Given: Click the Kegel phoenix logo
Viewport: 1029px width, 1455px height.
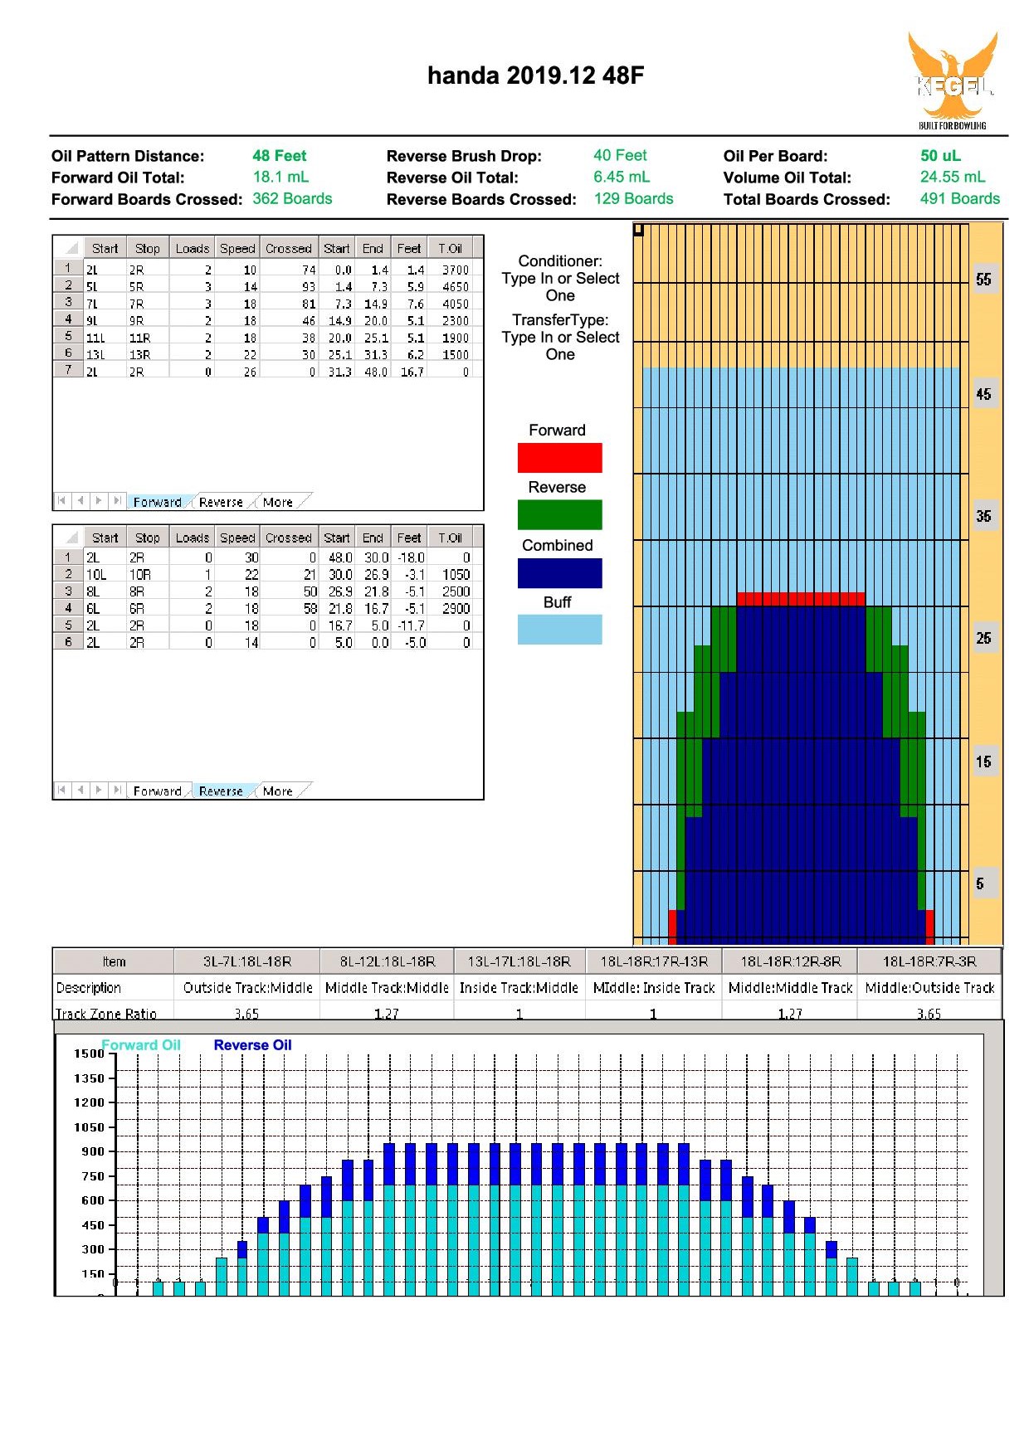Looking at the screenshot, I should (x=953, y=80).
